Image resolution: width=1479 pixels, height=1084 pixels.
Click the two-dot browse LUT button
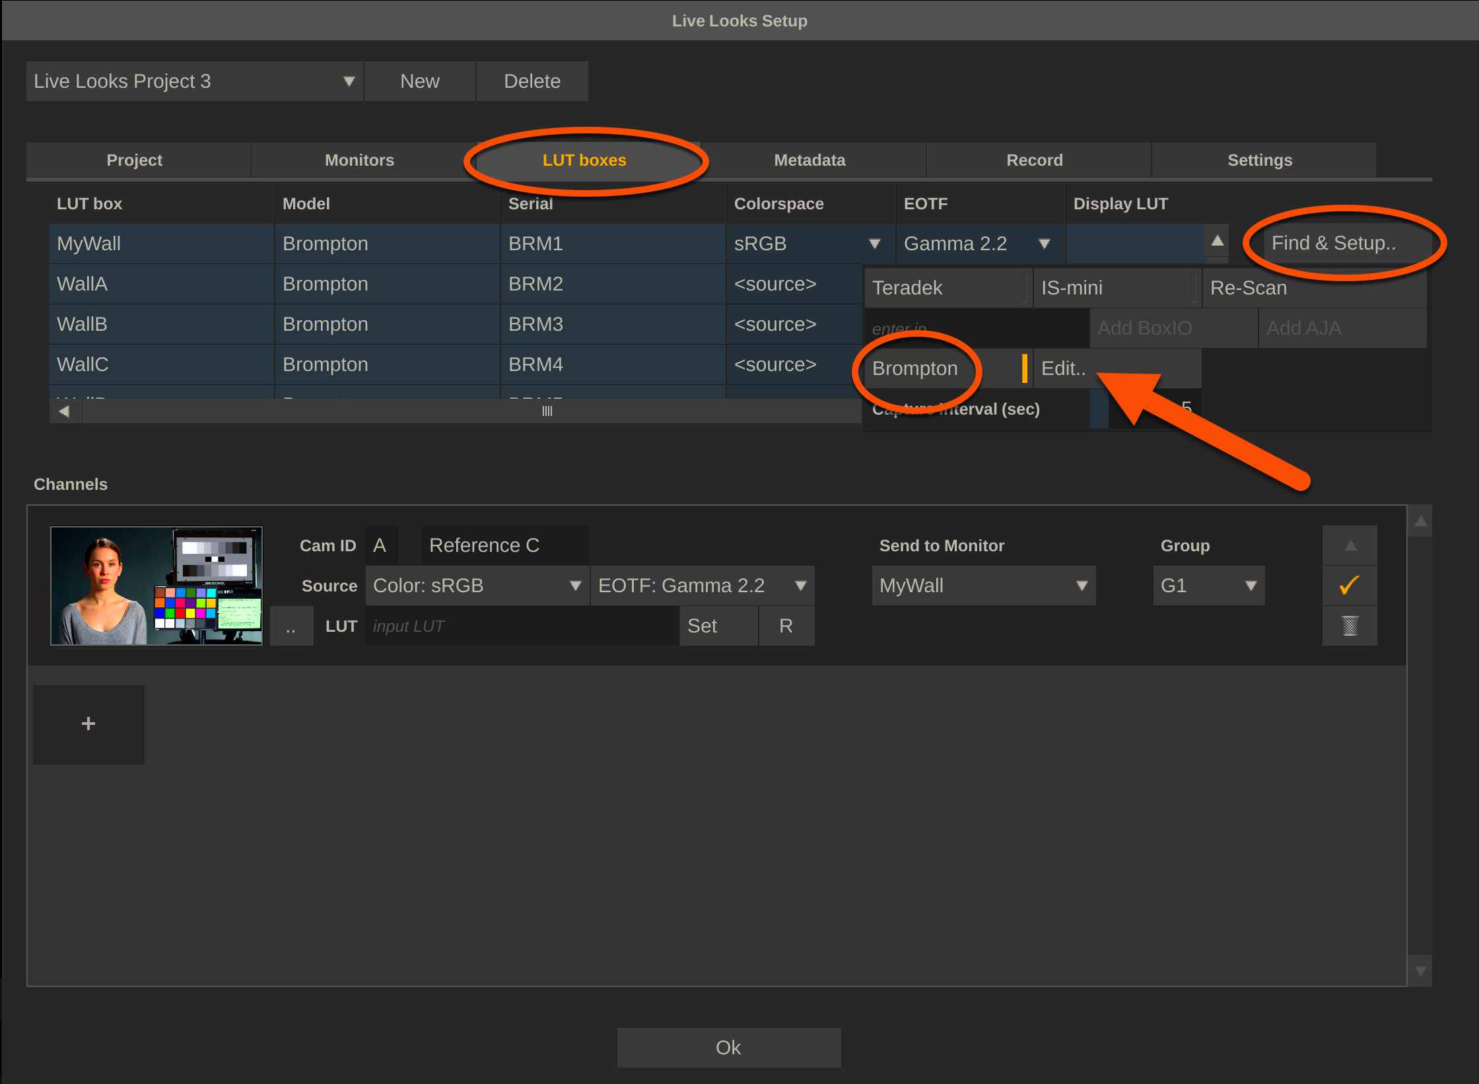pos(291,626)
